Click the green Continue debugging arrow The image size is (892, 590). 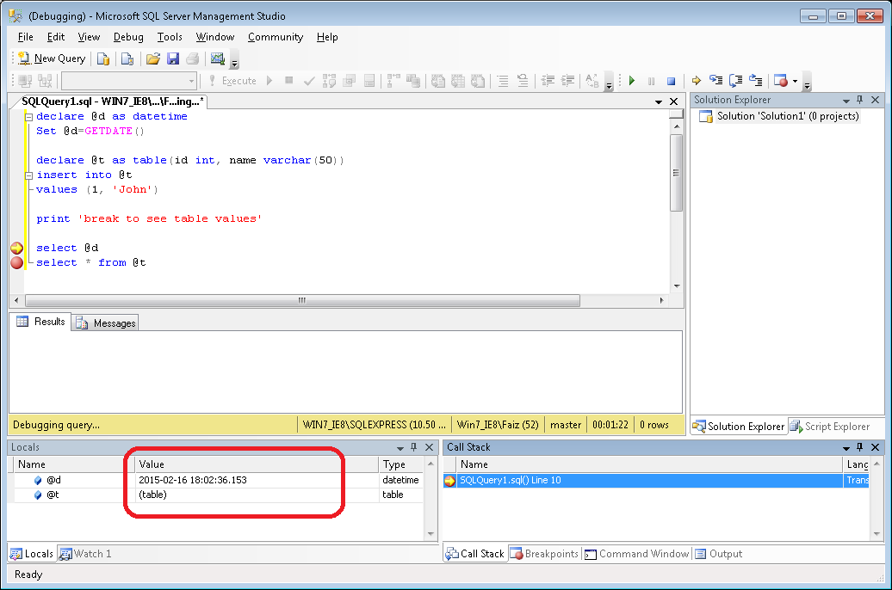(631, 81)
